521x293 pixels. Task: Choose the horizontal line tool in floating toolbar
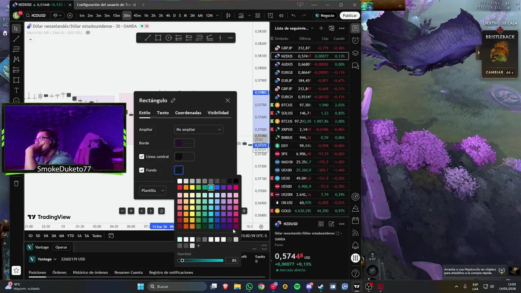(x=230, y=38)
